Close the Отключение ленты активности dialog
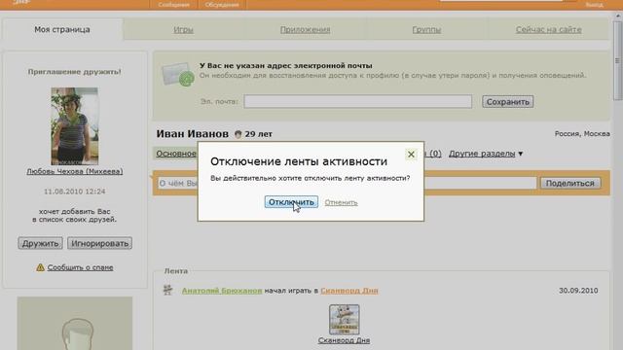The image size is (623, 350). click(x=411, y=155)
